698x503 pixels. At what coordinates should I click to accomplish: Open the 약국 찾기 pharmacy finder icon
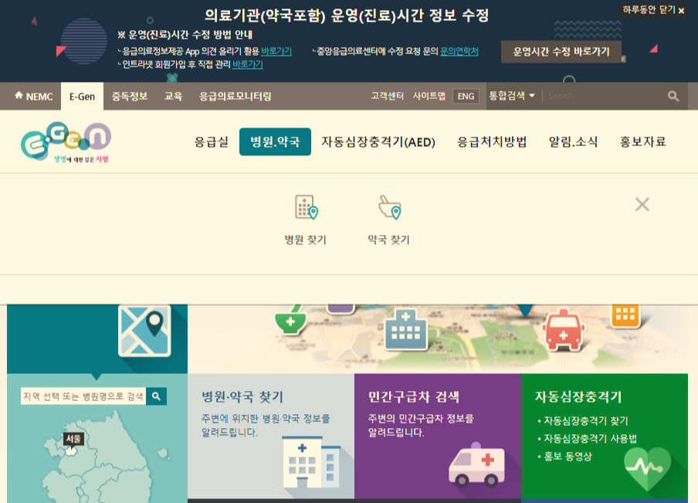389,207
